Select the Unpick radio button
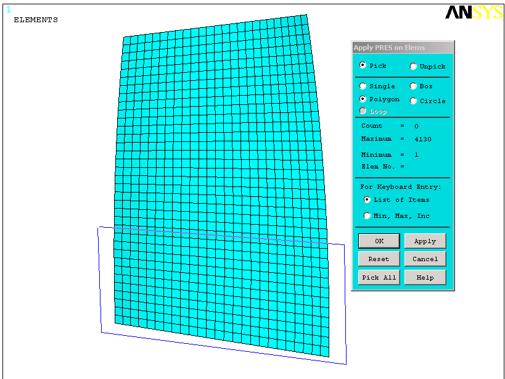 (413, 66)
